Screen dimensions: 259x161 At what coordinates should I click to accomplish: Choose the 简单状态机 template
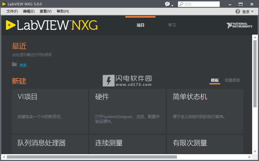[205, 111]
